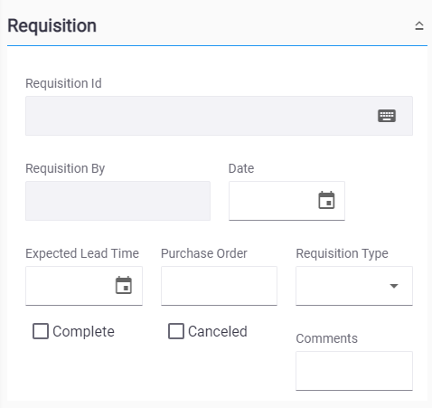Open the Requisition Type combo box
Screen dimensions: 432x408
(354, 286)
